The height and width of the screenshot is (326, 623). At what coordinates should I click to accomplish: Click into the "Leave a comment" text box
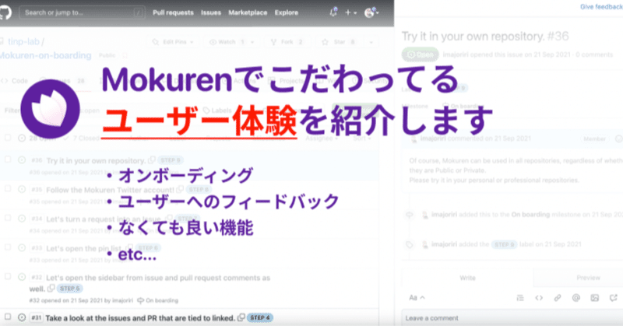(512, 318)
